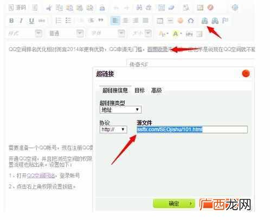Click the Print icon
The height and width of the screenshot is (220, 270).
[x=102, y=8]
